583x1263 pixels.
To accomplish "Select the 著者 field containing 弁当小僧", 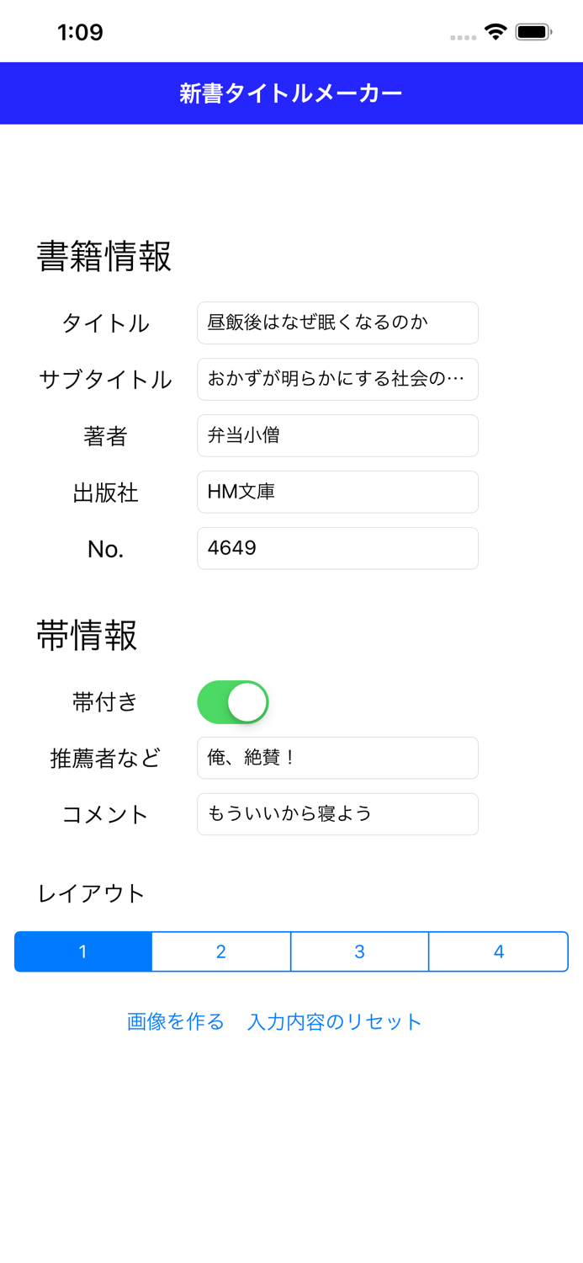I will (x=337, y=435).
